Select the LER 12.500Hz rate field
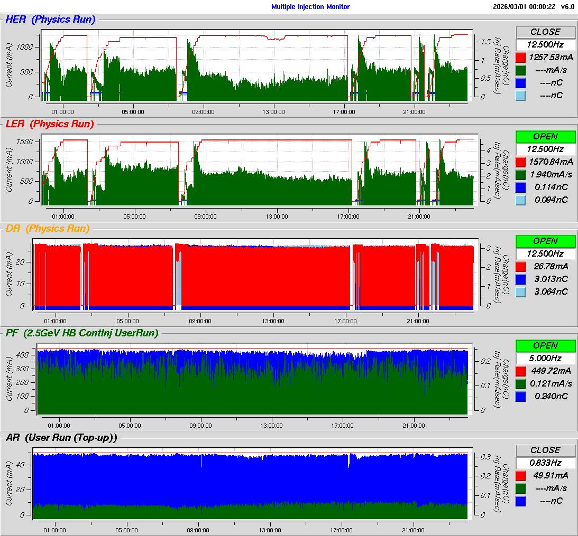Viewport: 578px width, 536px height. (x=546, y=149)
